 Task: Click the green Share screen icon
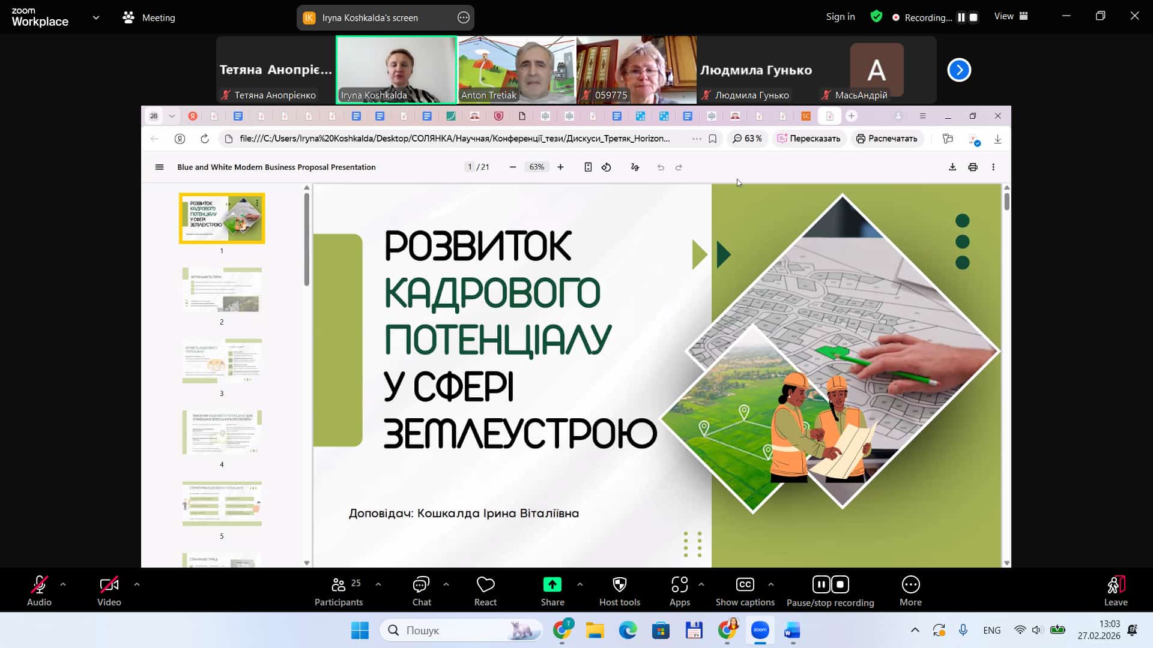coord(552,584)
